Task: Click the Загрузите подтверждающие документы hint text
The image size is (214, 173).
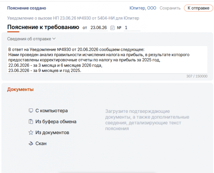Action: pyautogui.click(x=147, y=120)
